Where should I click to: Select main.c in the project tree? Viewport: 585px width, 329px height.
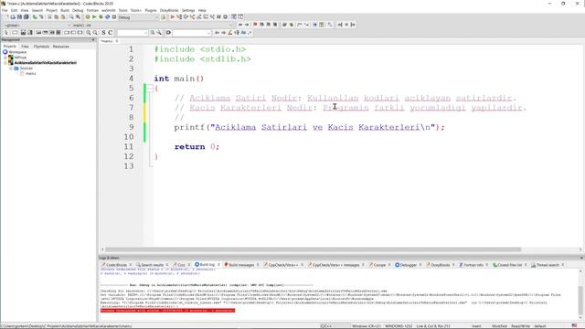30,73
